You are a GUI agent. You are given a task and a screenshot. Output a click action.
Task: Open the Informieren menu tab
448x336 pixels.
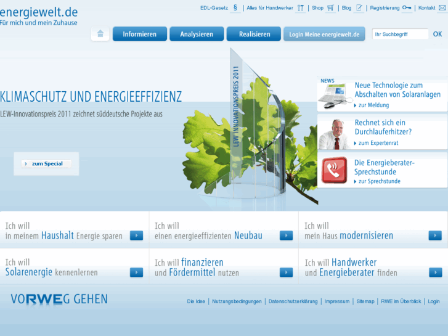click(x=139, y=34)
